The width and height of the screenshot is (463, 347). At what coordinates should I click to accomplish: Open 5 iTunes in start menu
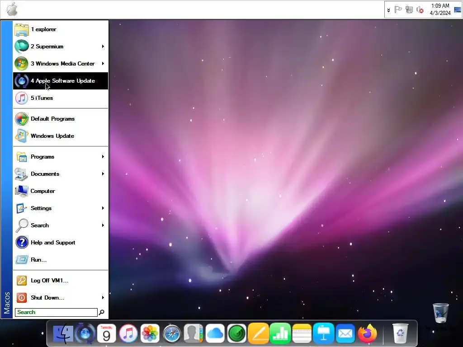(x=61, y=98)
